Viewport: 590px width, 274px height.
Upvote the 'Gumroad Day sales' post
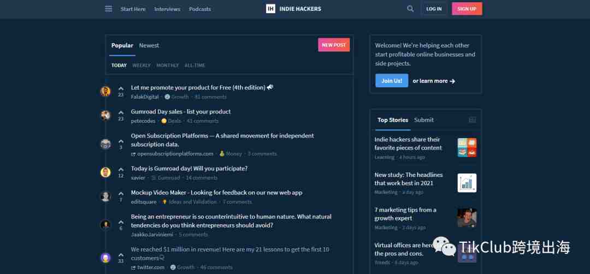[121, 112]
